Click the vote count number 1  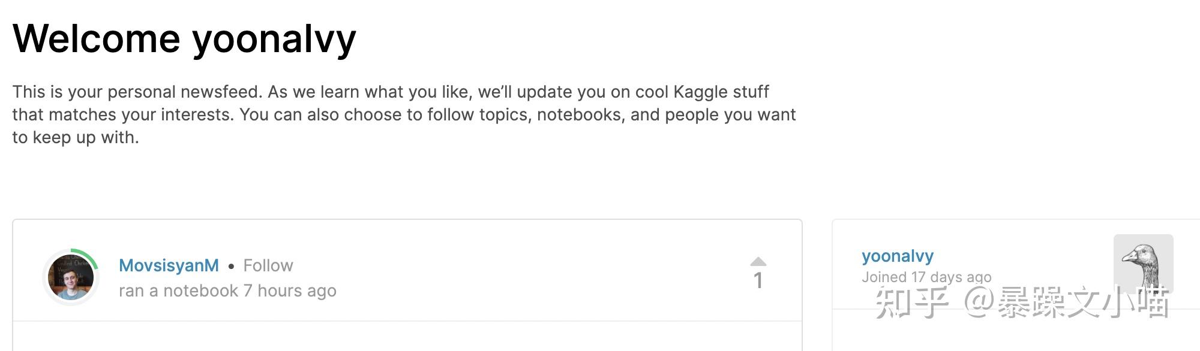[x=758, y=280]
